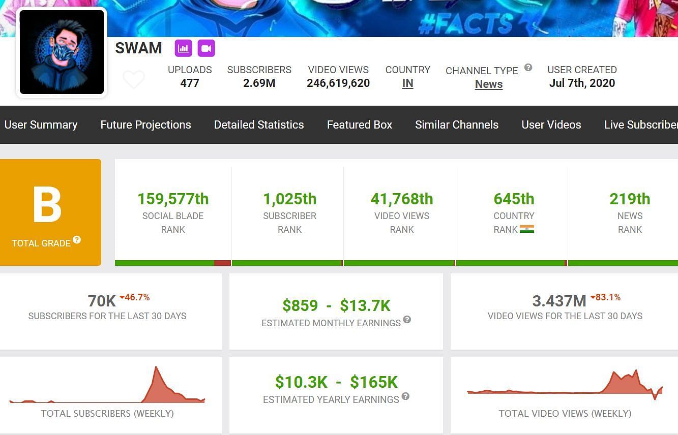This screenshot has height=435, width=678.
Task: Click the country rank progress bar
Action: (x=512, y=263)
